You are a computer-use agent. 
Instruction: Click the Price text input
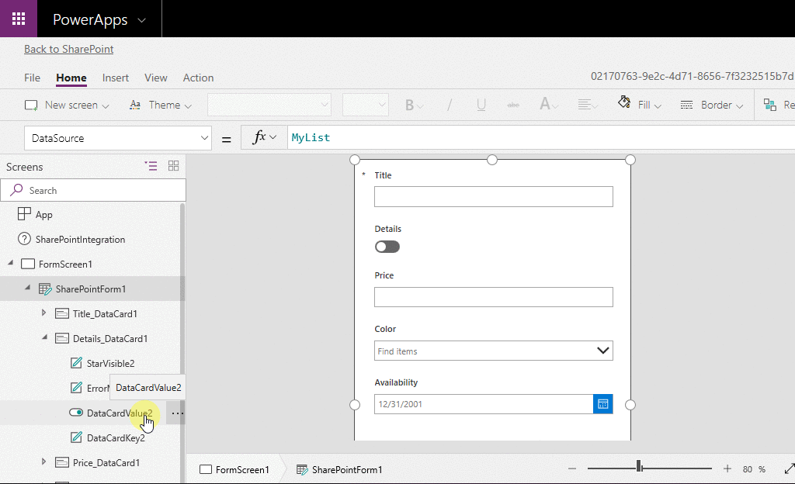coord(493,296)
